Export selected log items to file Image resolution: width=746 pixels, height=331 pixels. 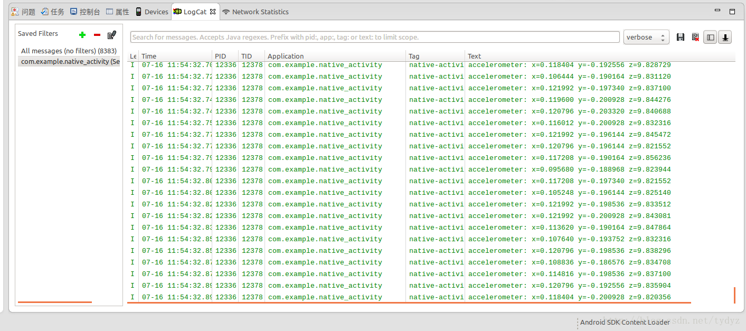tap(681, 37)
